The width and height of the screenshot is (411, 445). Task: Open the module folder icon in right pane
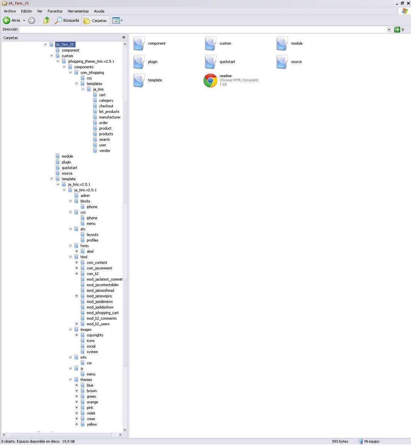[282, 43]
